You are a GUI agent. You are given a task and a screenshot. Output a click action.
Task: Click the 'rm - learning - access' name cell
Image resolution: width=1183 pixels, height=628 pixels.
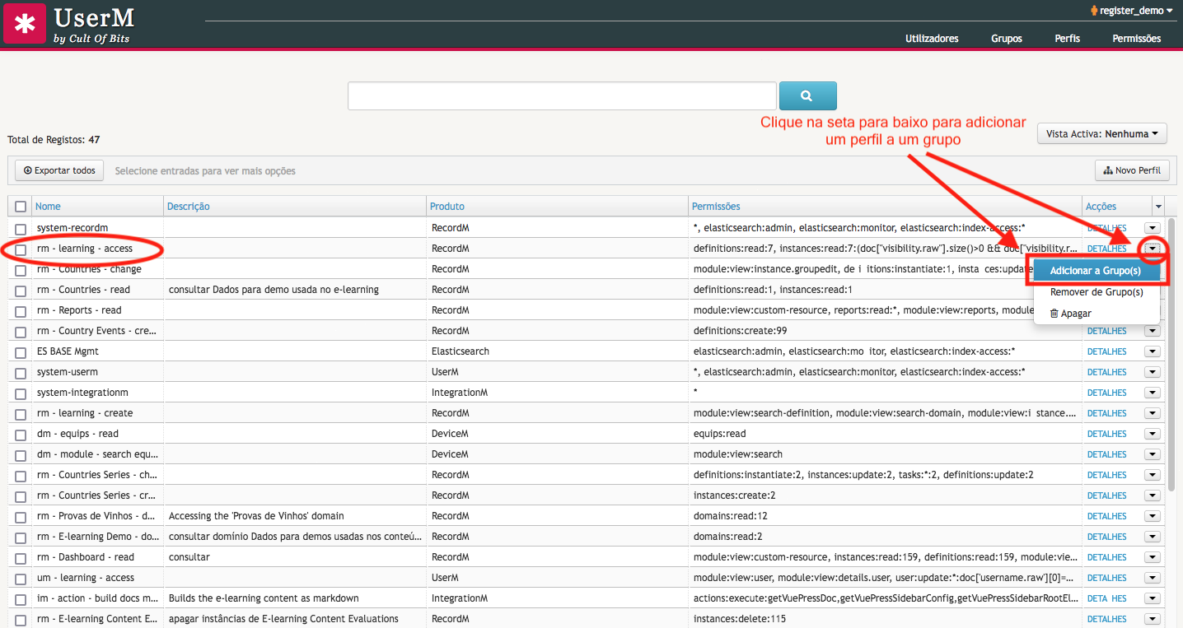click(85, 249)
